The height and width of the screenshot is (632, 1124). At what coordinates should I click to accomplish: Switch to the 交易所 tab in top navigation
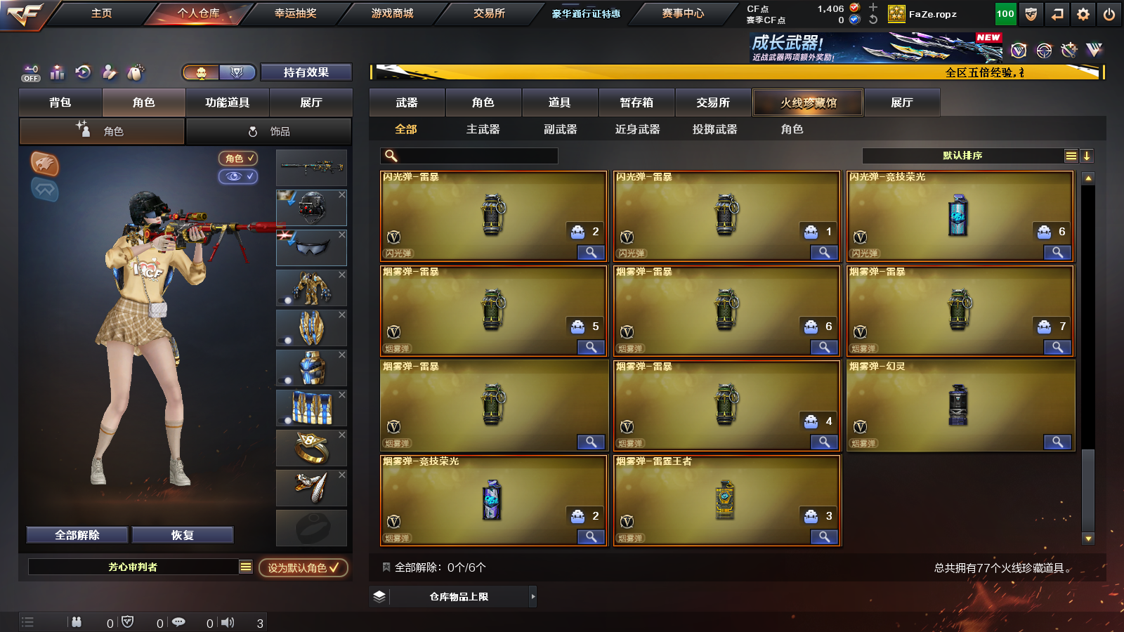point(489,13)
